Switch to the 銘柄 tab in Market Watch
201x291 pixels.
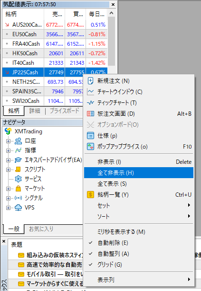(14, 111)
